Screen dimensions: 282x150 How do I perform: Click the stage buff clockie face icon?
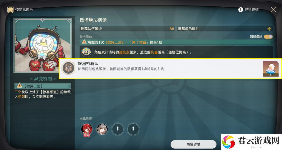pos(86,52)
